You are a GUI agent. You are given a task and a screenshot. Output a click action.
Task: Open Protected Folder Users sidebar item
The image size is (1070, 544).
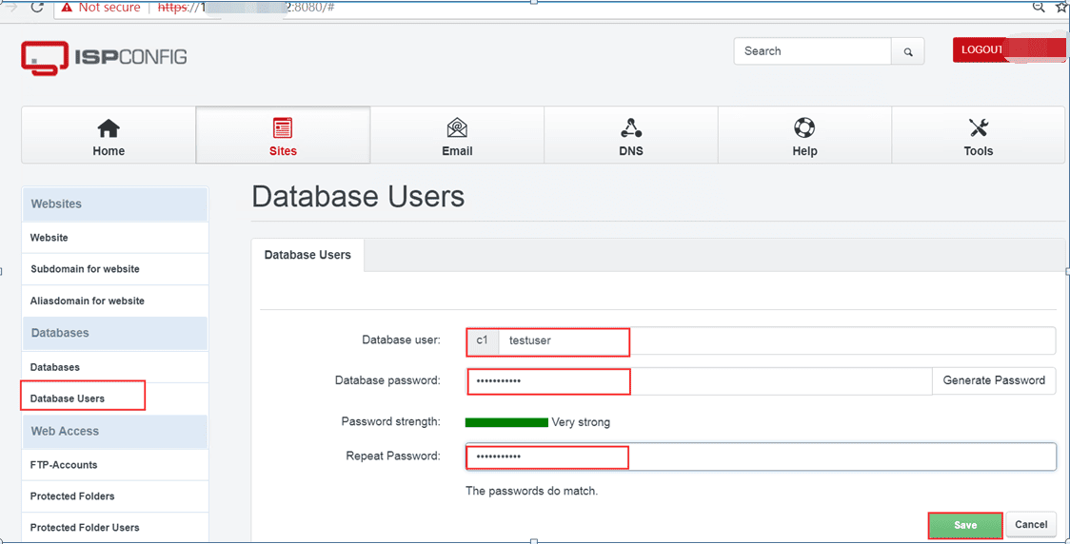(114, 528)
